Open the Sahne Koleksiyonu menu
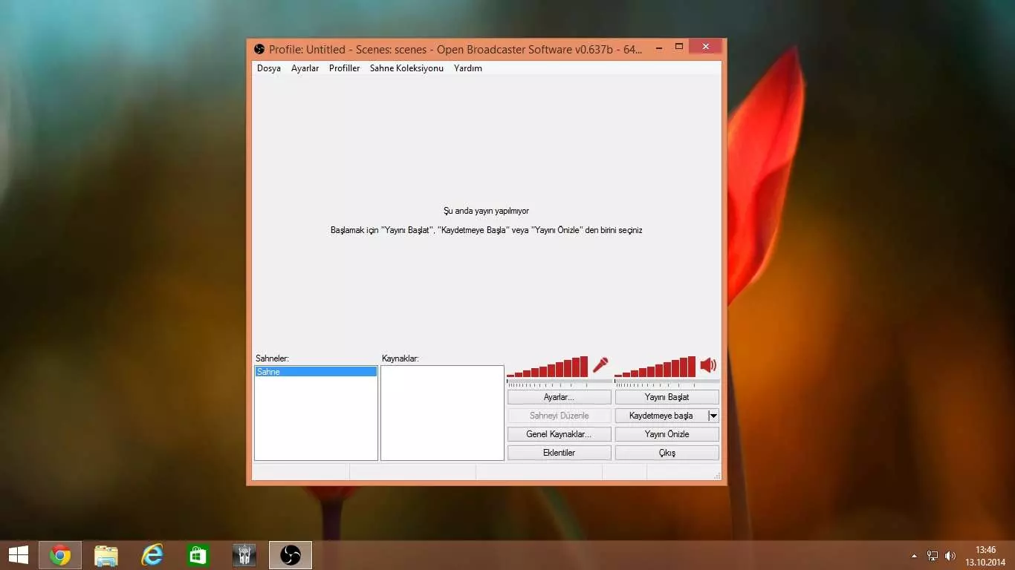The image size is (1015, 570). [x=406, y=68]
